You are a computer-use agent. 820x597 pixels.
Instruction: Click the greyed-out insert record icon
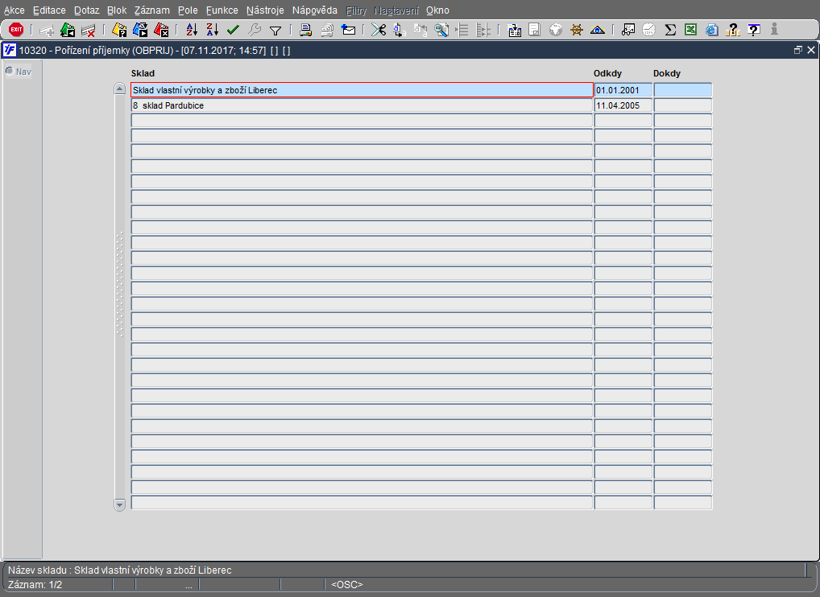pyautogui.click(x=47, y=31)
